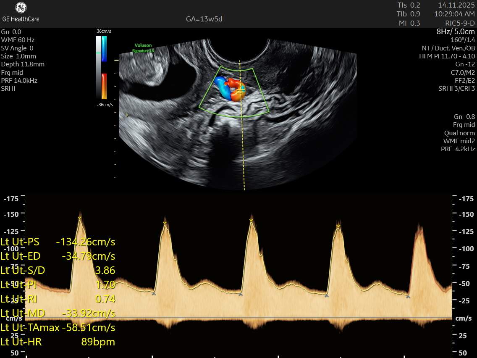The height and width of the screenshot is (358, 477).
Task: Click the sample volume gate on the vessel
Action: (x=240, y=89)
